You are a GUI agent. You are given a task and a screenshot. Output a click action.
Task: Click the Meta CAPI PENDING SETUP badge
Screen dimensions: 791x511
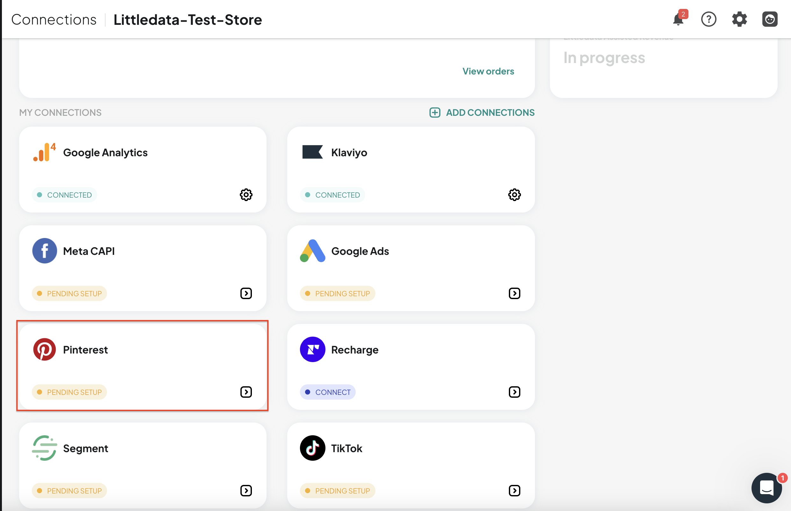click(69, 293)
